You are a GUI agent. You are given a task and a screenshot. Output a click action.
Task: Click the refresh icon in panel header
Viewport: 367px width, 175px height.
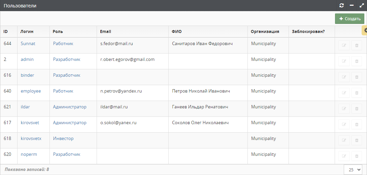[x=342, y=5]
